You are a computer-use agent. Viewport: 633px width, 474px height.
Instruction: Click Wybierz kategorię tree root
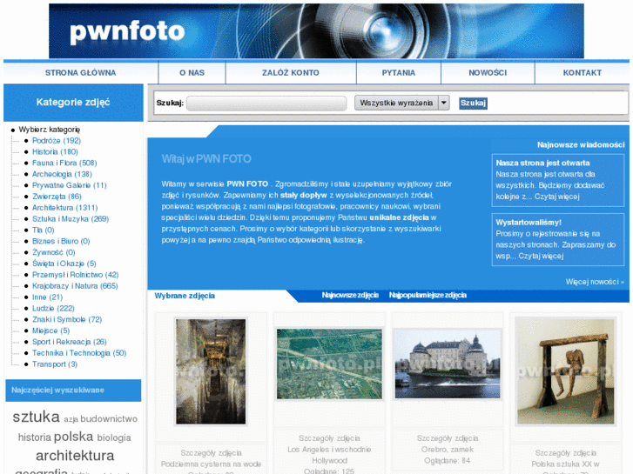tap(50, 130)
